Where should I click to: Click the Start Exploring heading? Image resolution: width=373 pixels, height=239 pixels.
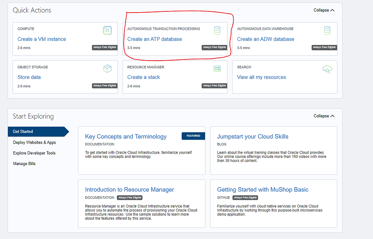[33, 116]
